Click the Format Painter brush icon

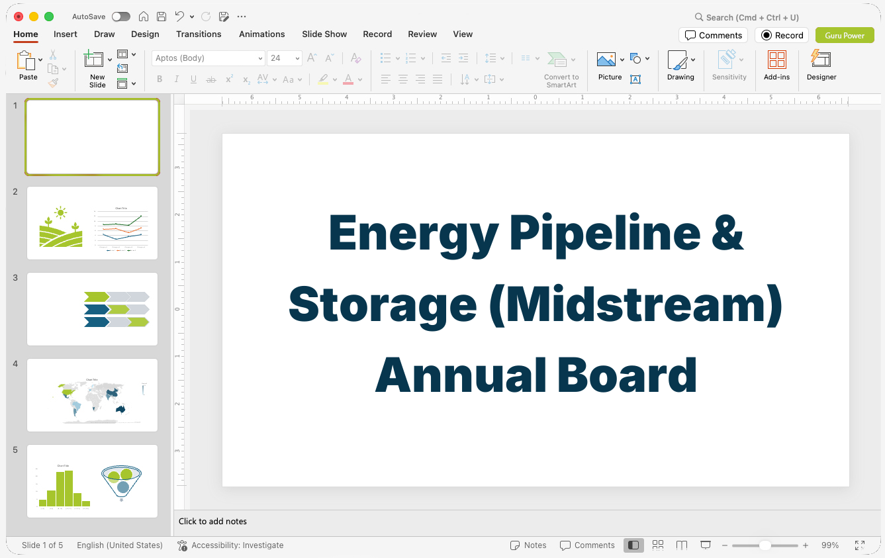tap(53, 83)
